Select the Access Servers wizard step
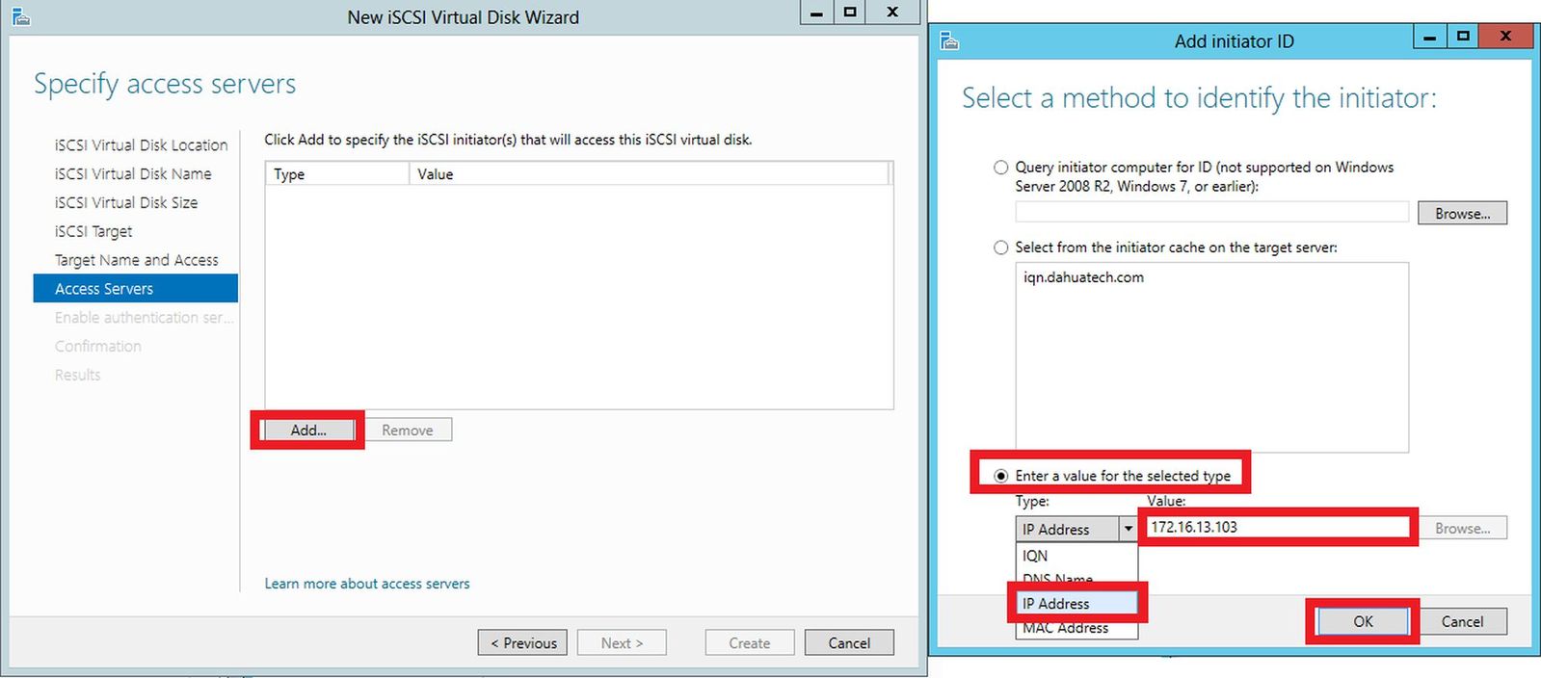 coord(104,289)
